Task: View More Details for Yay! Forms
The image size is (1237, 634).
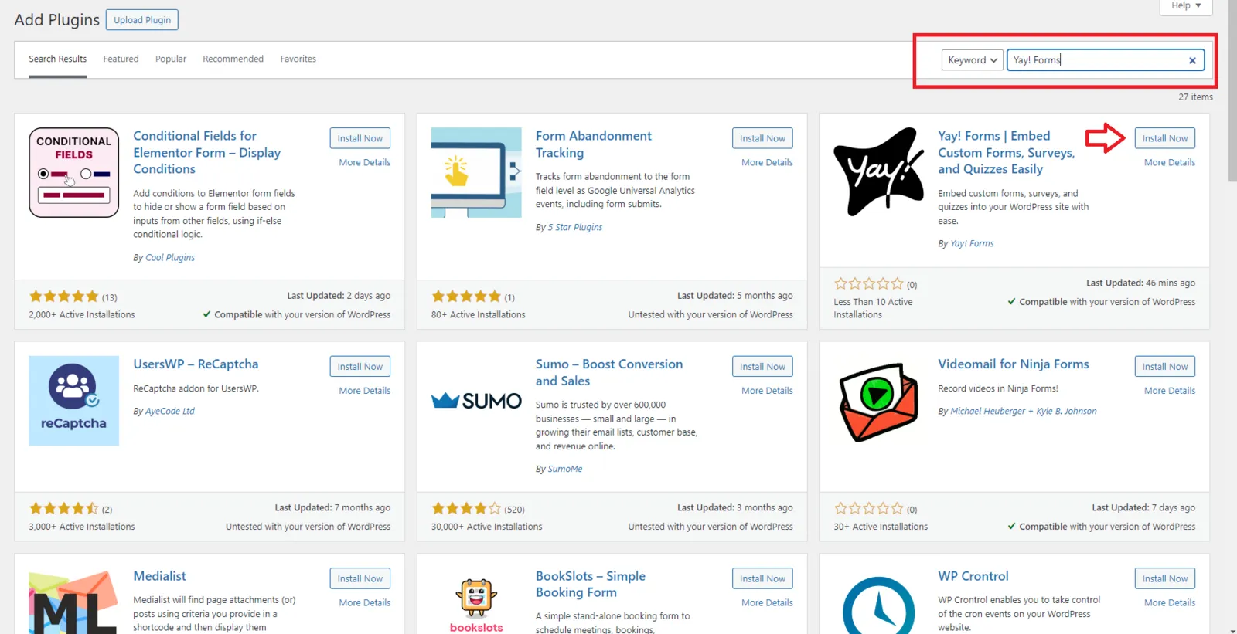Action: 1170,162
